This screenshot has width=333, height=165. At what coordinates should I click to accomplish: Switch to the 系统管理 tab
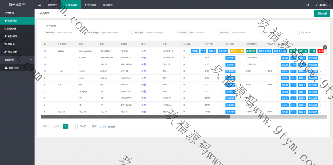point(108,5)
